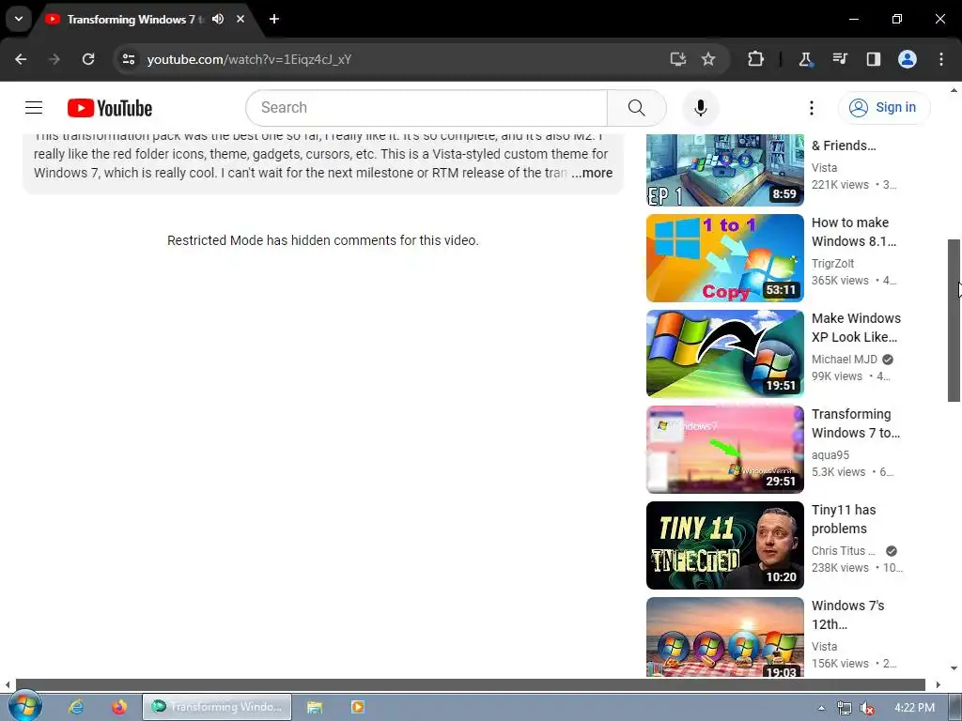This screenshot has width=962, height=721.
Task: Open 'Make Windows XP Look Like...' title
Action: 856,328
